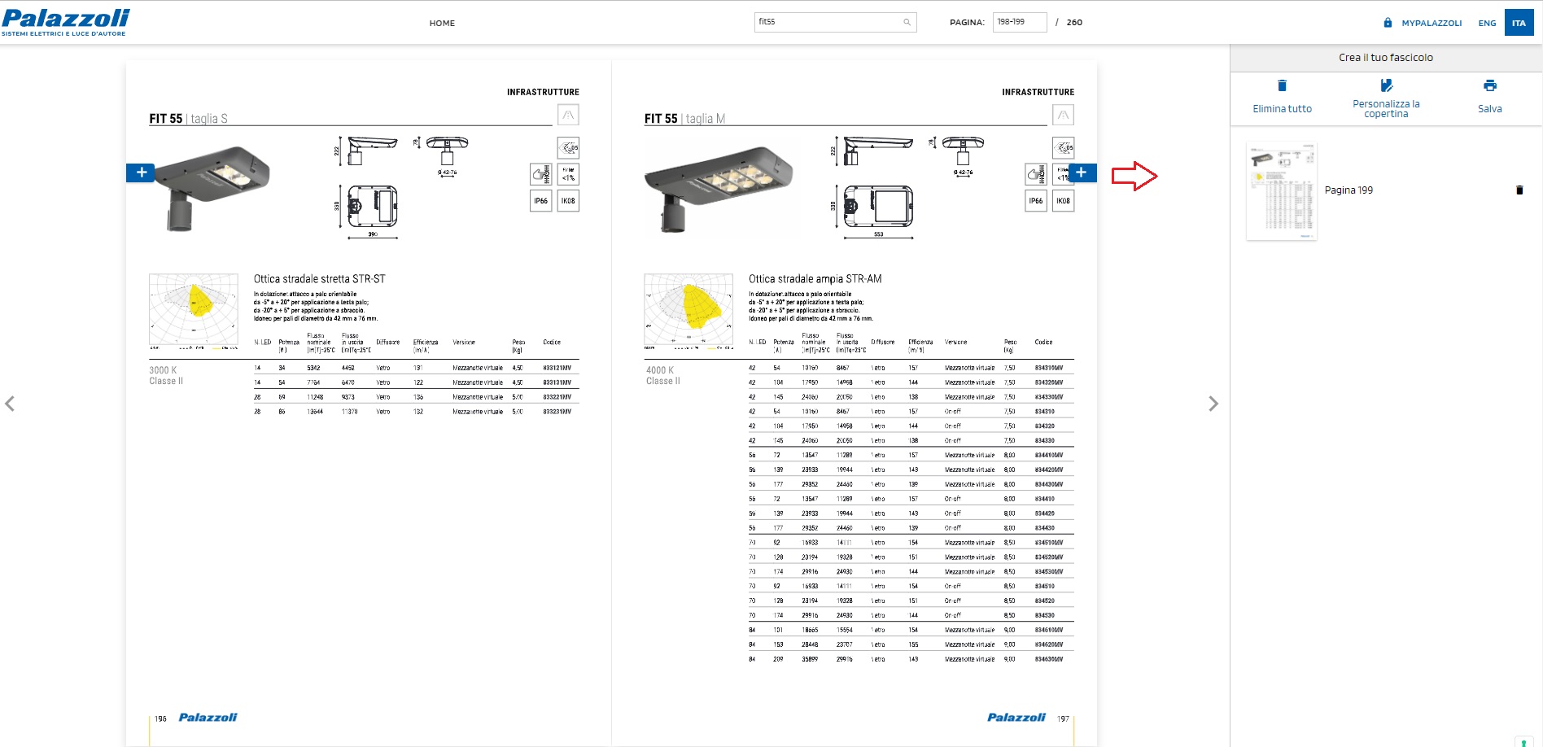Click the Palazzoli footer logo on page 197

[x=1016, y=718]
